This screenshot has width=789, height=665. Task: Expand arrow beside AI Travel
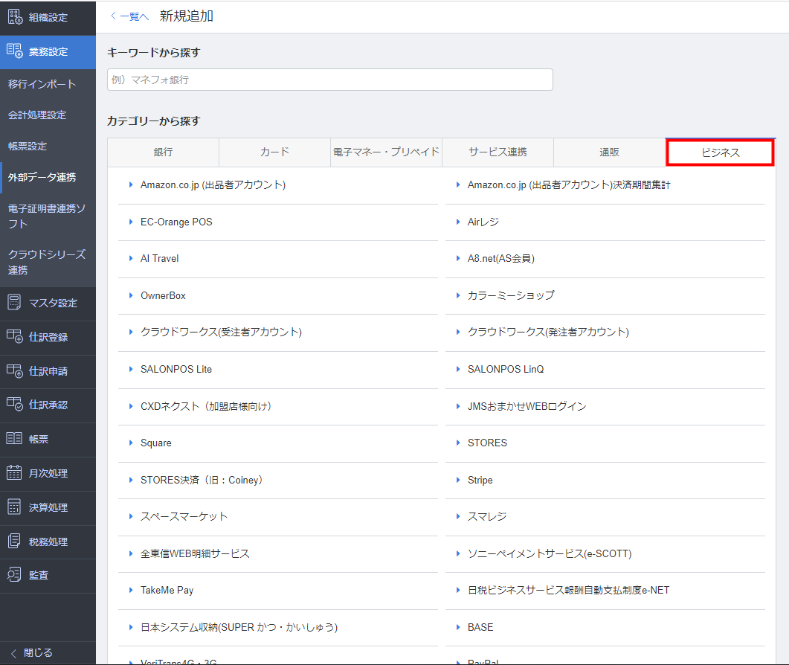(x=131, y=258)
